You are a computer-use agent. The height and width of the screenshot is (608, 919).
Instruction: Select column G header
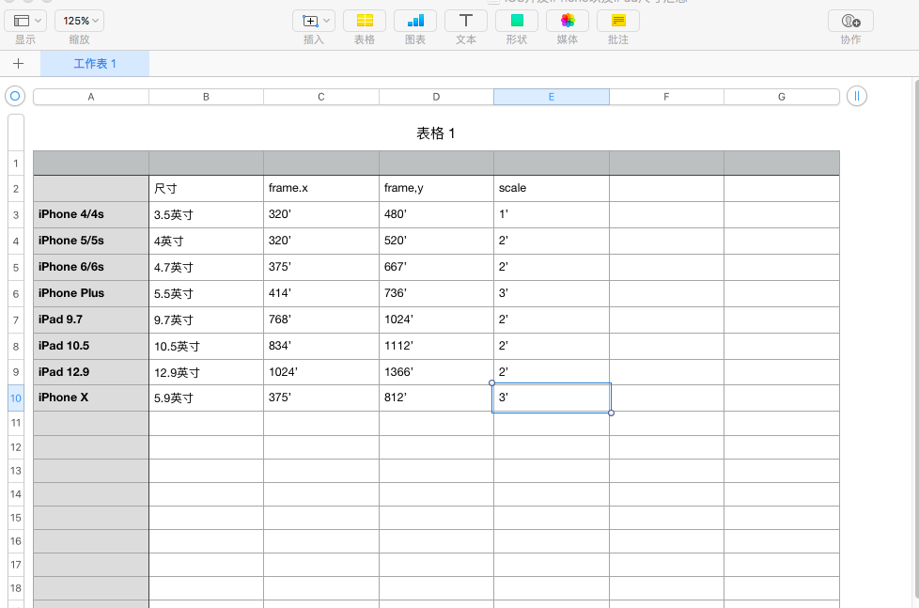782,97
